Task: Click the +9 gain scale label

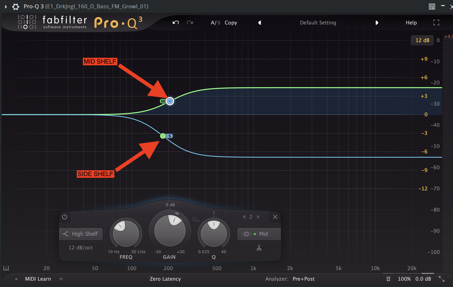Action: (424, 59)
